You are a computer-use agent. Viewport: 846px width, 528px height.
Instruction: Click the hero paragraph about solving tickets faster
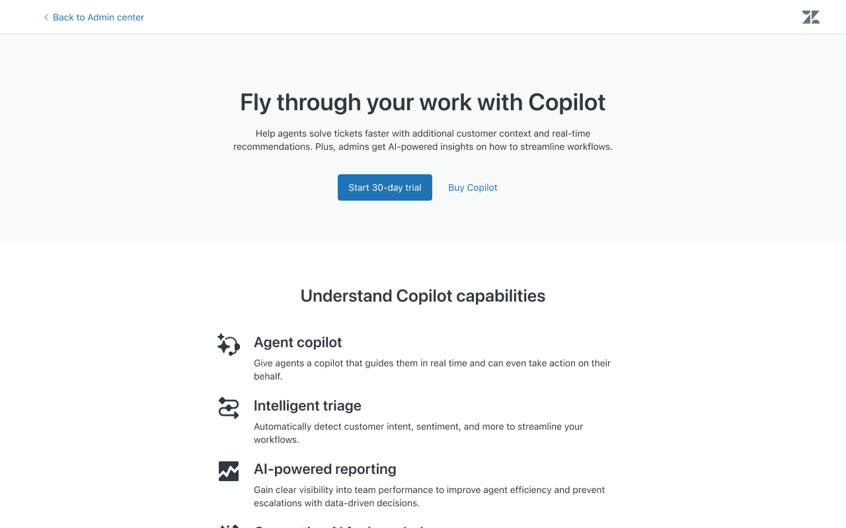[x=423, y=140]
